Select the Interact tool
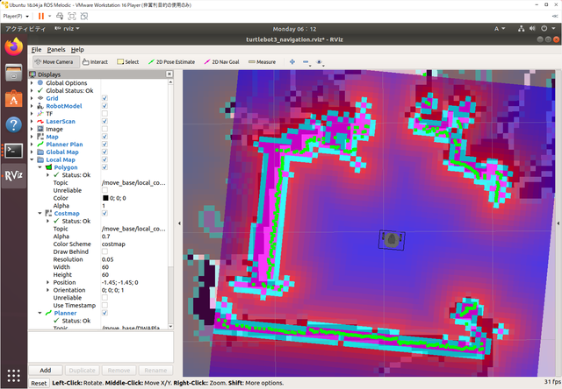This screenshot has width=562, height=389. point(95,62)
